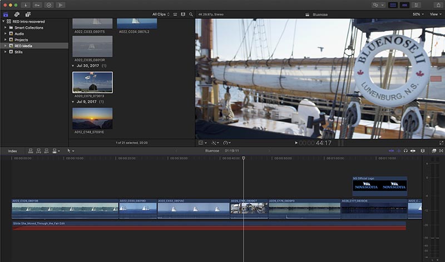Go back in timeline history arrow
The width and height of the screenshot is (445, 262).
(176, 151)
